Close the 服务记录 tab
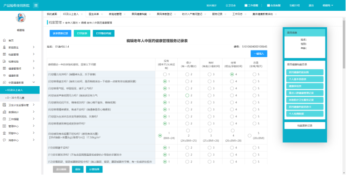Image resolution: width=346 pixels, height=175 pixels. point(225,14)
